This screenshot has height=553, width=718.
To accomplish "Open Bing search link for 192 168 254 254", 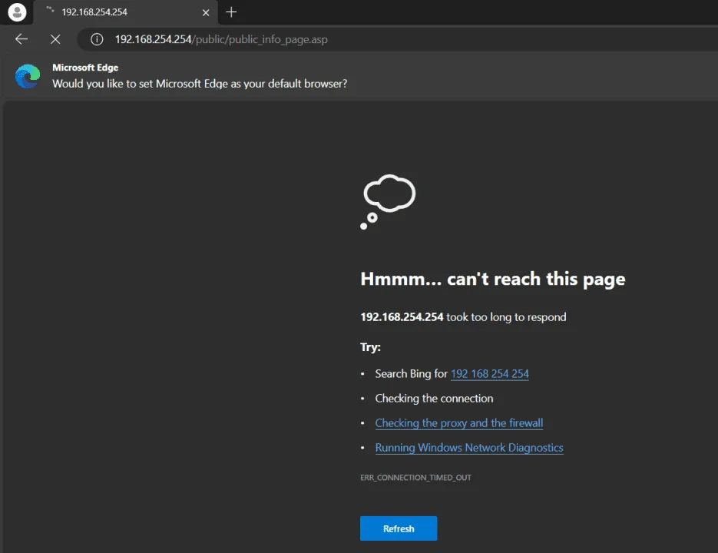I will 489,374.
